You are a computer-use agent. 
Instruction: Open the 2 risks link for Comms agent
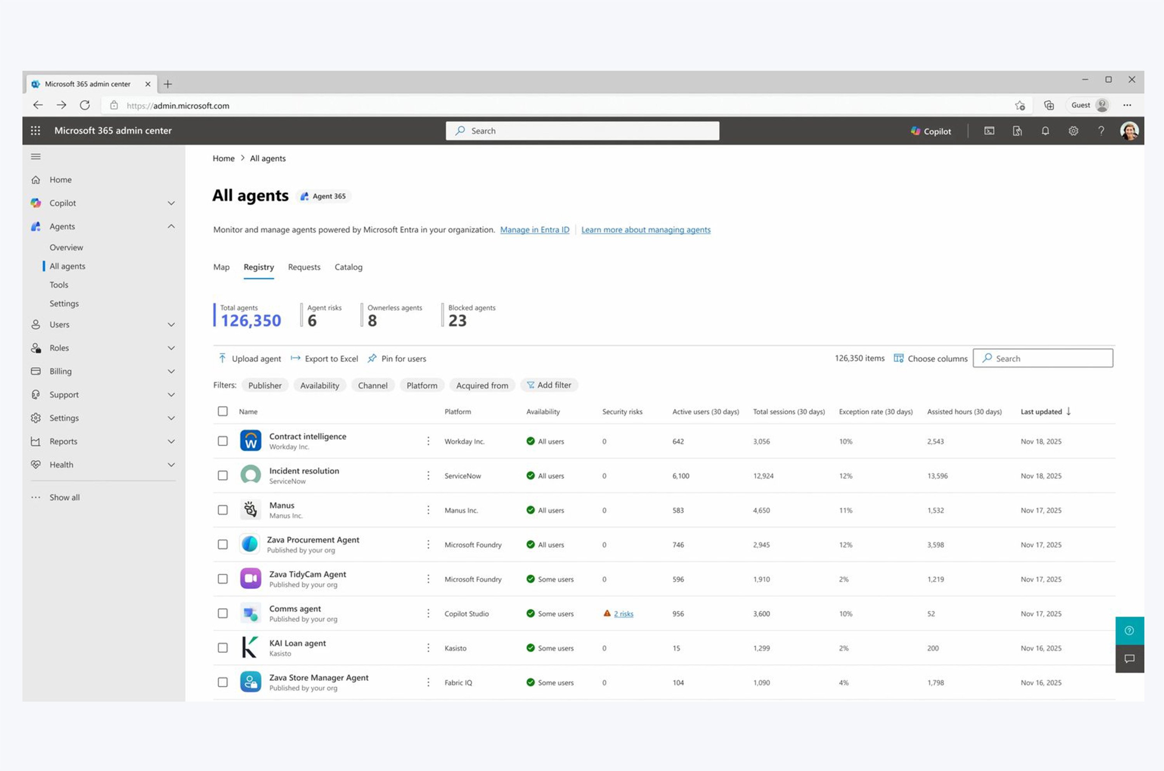(x=624, y=614)
